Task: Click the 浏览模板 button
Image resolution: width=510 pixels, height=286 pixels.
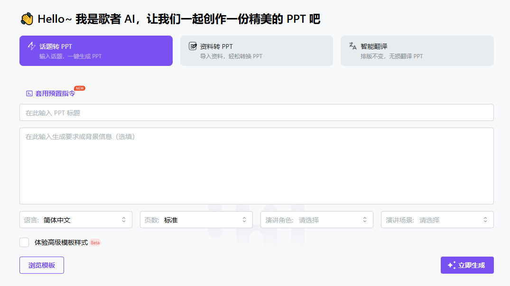Action: click(42, 265)
